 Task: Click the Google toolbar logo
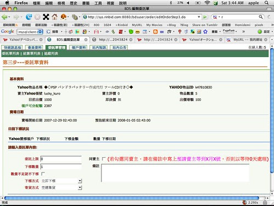7,31
